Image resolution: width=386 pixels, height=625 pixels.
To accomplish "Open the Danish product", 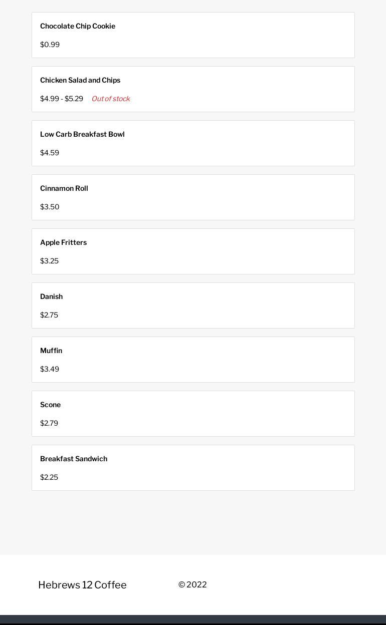I will (x=51, y=296).
